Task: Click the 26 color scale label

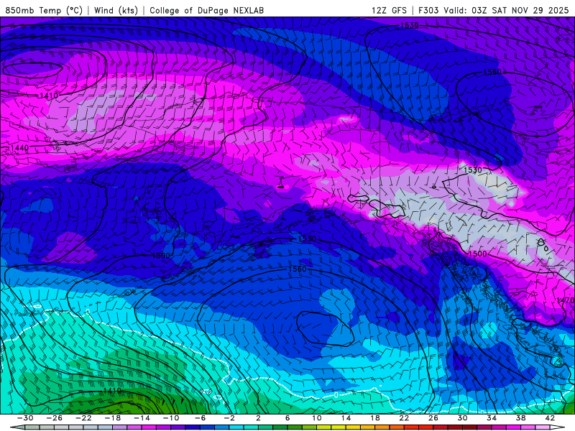Action: (x=433, y=418)
